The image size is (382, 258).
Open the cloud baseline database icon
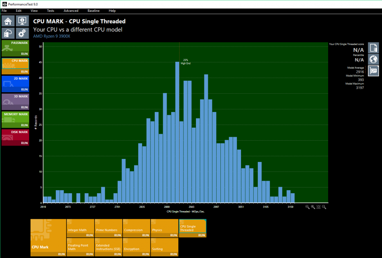[8, 33]
